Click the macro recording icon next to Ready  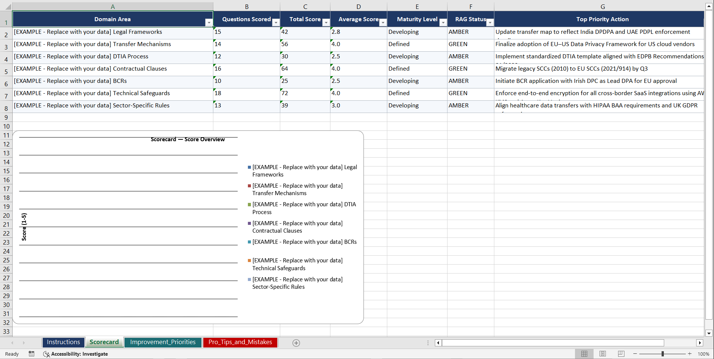click(x=32, y=354)
